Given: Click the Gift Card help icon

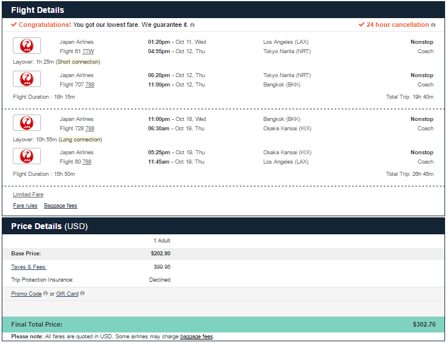Looking at the screenshot, I should pos(82,293).
